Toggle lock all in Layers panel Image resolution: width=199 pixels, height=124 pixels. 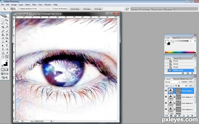tap(179, 86)
